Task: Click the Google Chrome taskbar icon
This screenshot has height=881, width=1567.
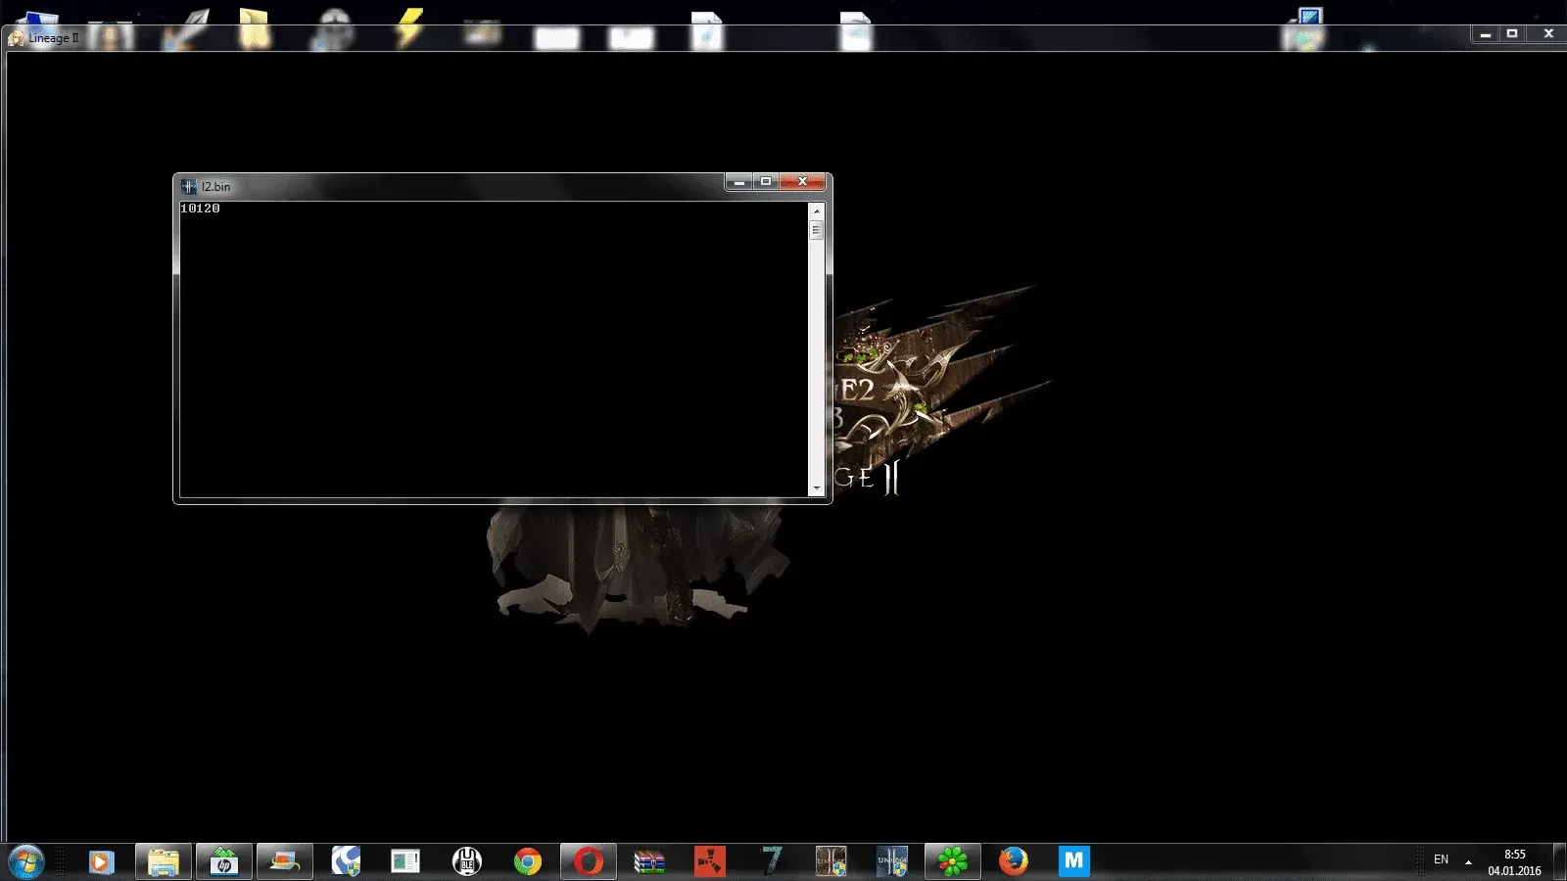Action: [528, 861]
